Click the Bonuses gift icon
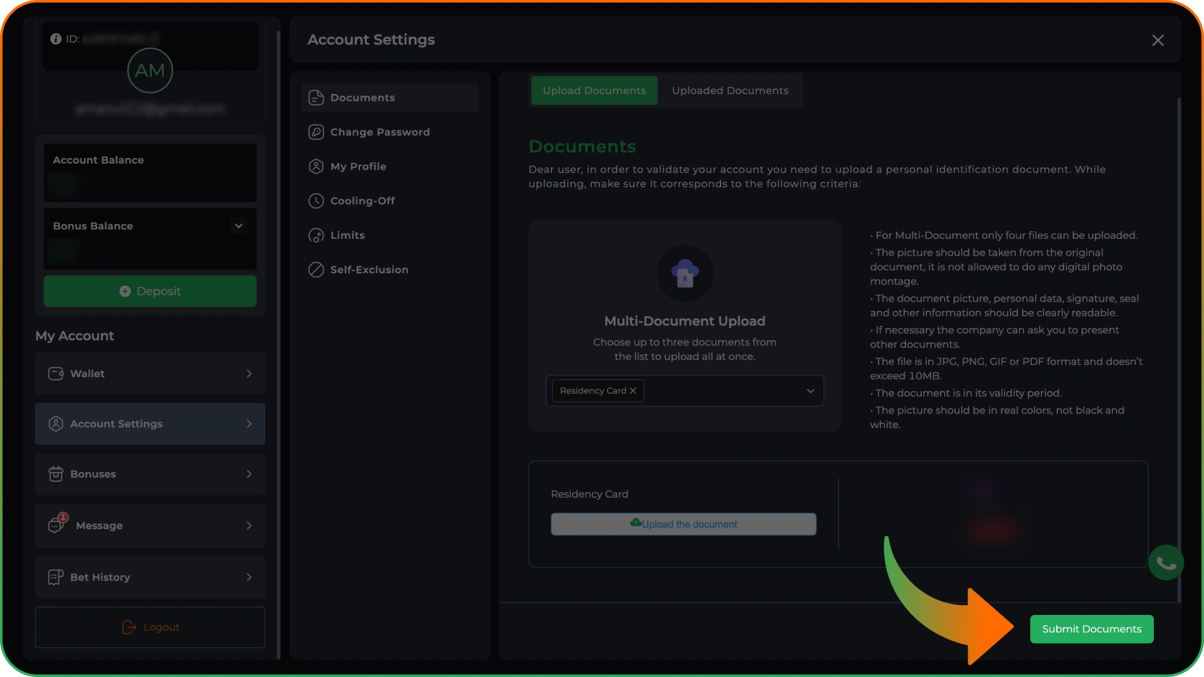Screen dimensions: 1204x677 tap(56, 474)
